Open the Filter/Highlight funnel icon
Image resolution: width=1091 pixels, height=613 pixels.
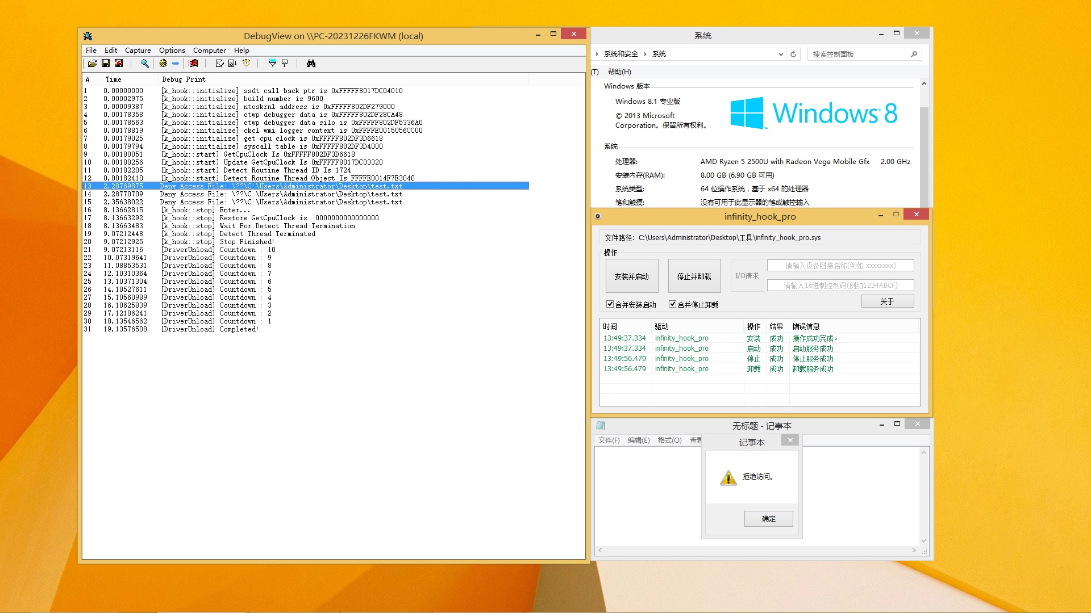[272, 64]
